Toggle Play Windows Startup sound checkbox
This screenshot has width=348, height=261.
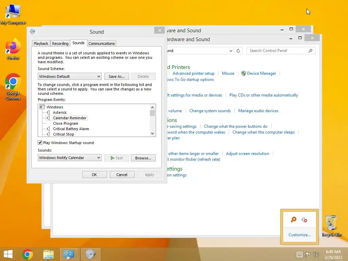[40, 142]
